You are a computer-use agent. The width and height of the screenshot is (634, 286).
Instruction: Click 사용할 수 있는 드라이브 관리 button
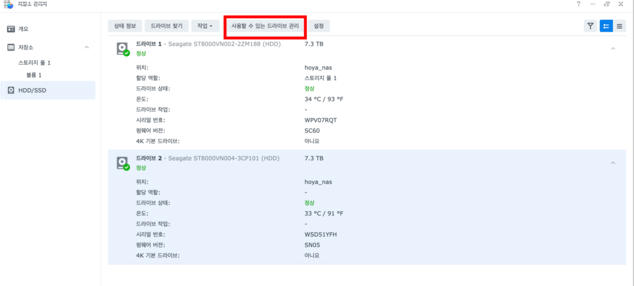(x=265, y=26)
